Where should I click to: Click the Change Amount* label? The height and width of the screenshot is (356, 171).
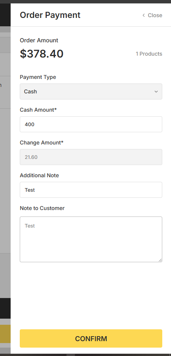42,143
